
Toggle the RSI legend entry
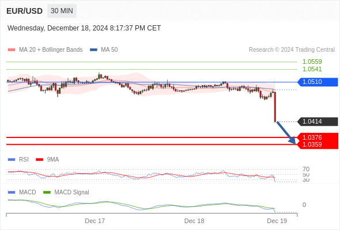(x=18, y=159)
